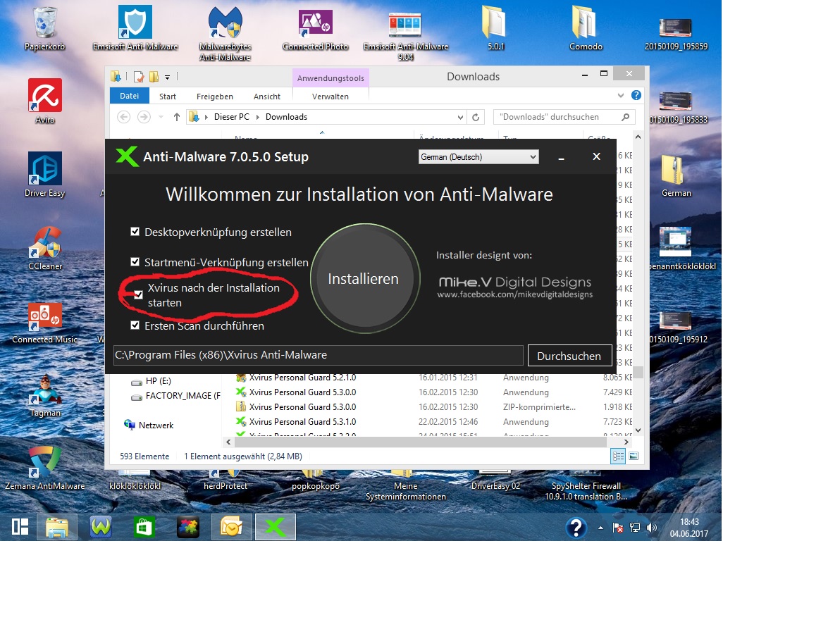Viewport: 840px width, 634px height.
Task: Open File Explorer from the taskbar
Action: point(57,528)
